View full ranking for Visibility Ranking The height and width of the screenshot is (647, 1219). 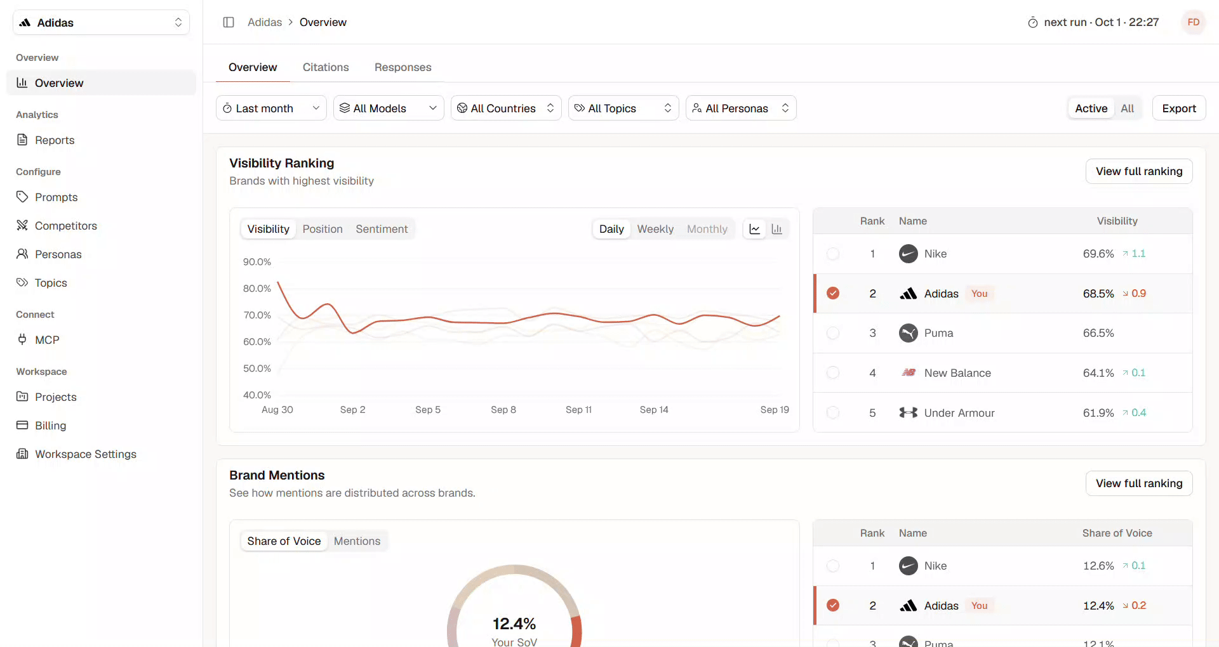1139,171
